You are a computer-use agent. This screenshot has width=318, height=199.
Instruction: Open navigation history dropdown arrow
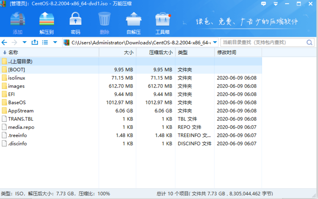(24, 42)
